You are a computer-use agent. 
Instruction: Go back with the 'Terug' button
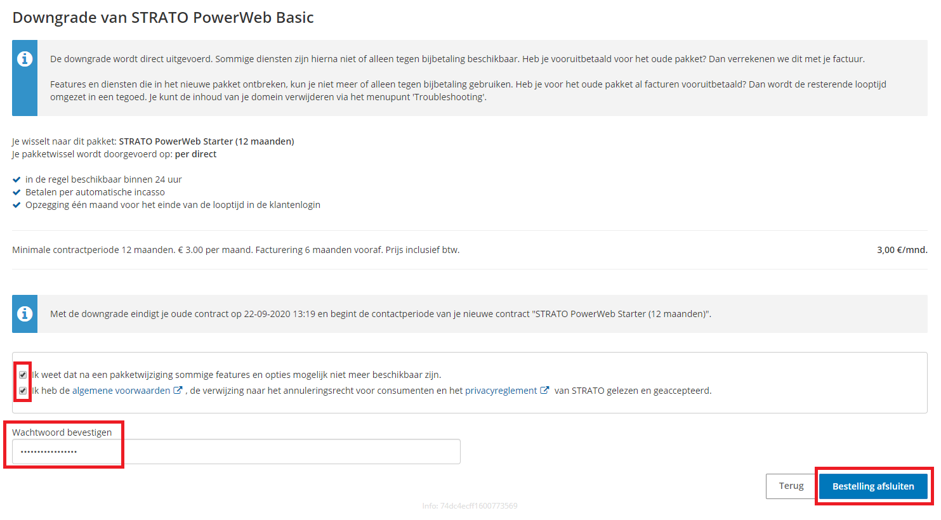[791, 486]
